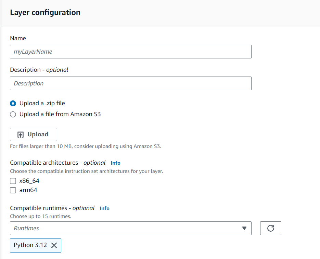This screenshot has width=320, height=259.
Task: Click the Python 3.12 tag label
Action: coord(31,245)
